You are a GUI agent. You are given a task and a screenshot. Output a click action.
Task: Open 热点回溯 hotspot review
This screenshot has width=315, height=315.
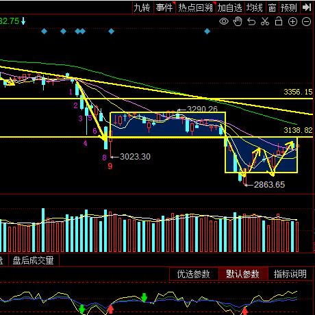tap(195, 8)
